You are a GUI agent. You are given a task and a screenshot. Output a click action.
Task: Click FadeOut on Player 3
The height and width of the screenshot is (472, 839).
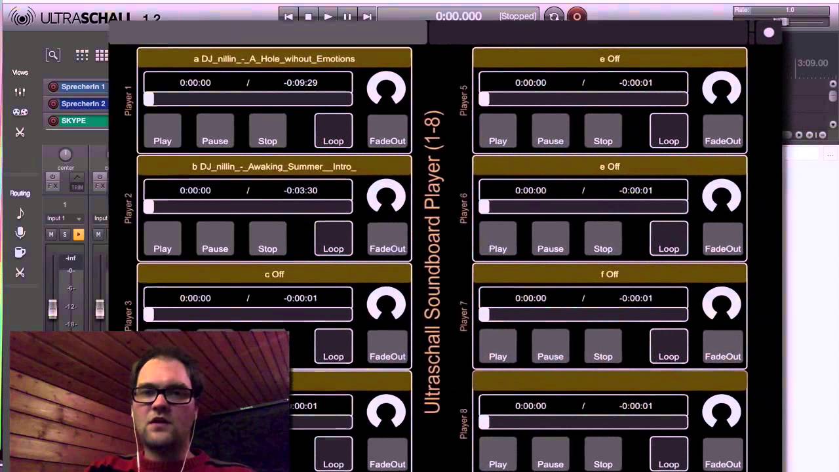point(387,346)
